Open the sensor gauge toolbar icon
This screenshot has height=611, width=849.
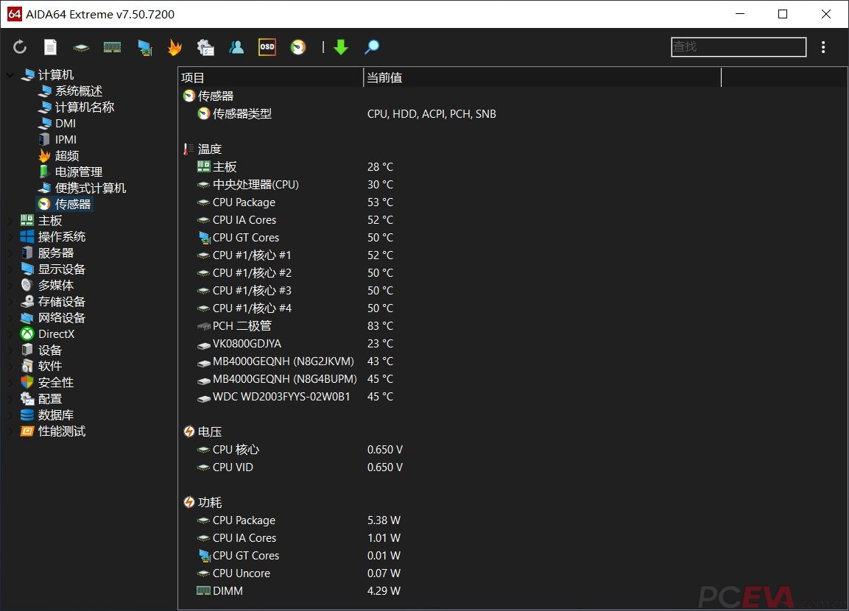click(x=297, y=47)
